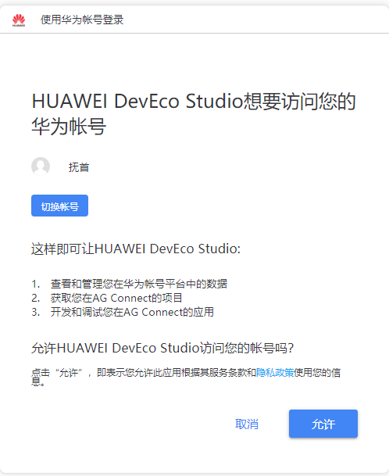Click the Huawei logo in the header

[19, 20]
